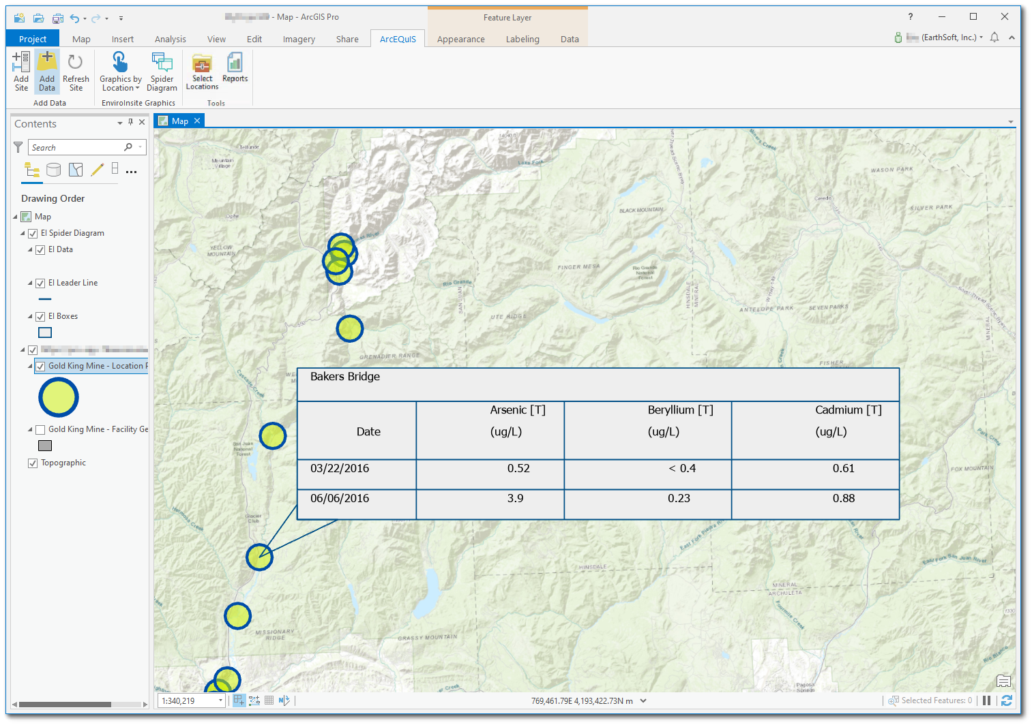Toggle the EI Leader Line checkbox
The height and width of the screenshot is (725, 1032).
(40, 283)
